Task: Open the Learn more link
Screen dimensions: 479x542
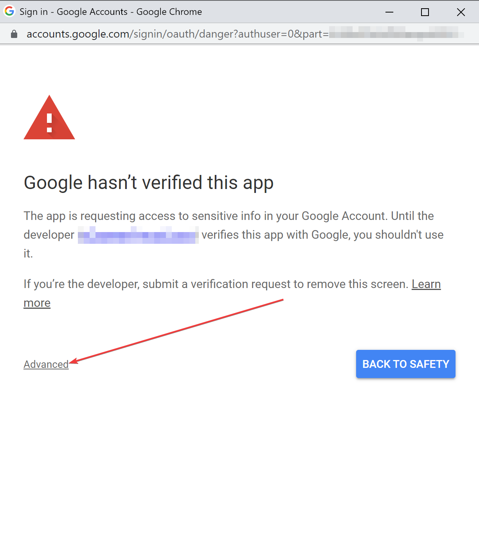Action: [426, 284]
